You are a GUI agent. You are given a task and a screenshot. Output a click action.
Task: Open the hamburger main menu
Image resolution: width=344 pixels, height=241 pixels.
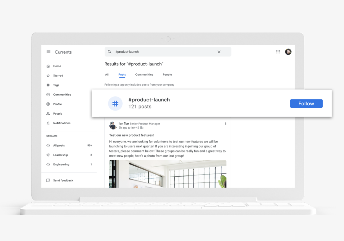coord(48,52)
